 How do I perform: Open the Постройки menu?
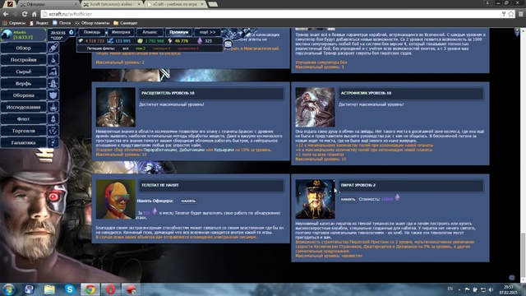coord(24,60)
